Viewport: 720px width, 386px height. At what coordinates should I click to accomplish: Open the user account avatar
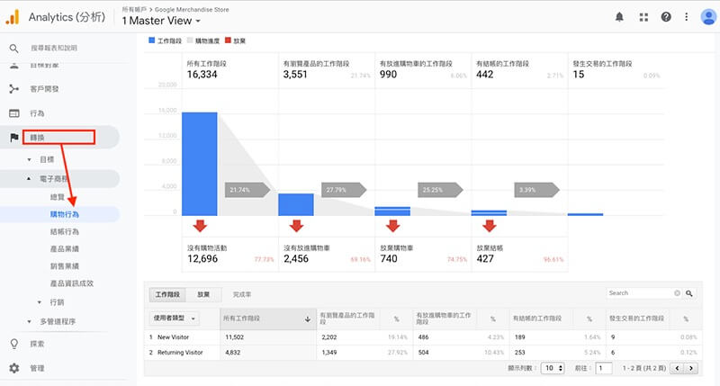pos(708,17)
